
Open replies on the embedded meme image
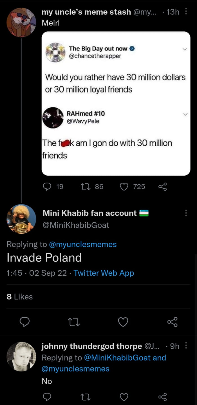point(47,186)
